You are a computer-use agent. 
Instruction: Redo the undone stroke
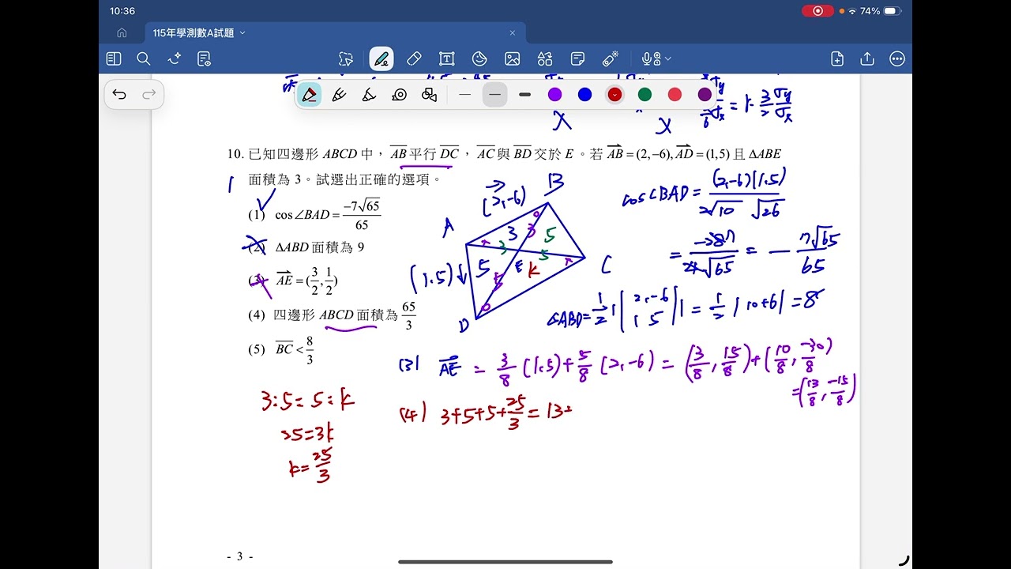click(148, 95)
